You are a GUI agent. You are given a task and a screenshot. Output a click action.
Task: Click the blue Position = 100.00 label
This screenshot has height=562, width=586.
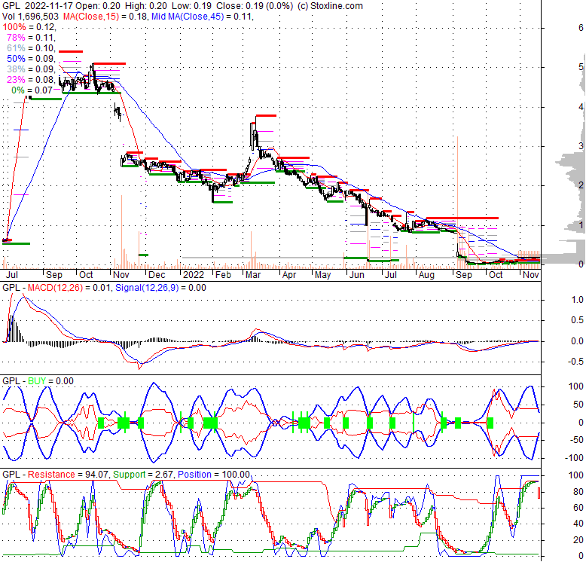click(x=214, y=475)
